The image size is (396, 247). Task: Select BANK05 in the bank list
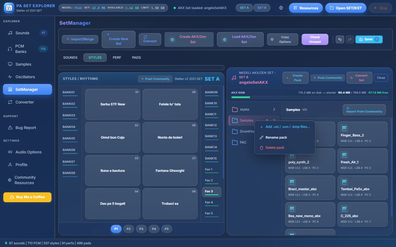point(70,139)
